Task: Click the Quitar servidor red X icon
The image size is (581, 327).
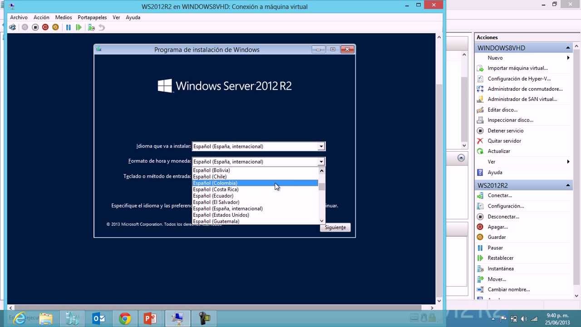Action: tap(480, 141)
